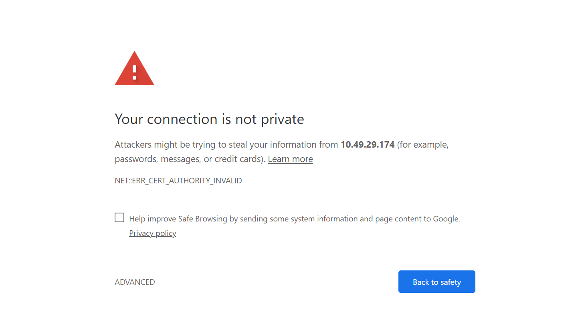Click the NET::ERR_CERT_AUTHORITY_INVALID error code
Viewport: 584px width, 335px height.
(178, 181)
